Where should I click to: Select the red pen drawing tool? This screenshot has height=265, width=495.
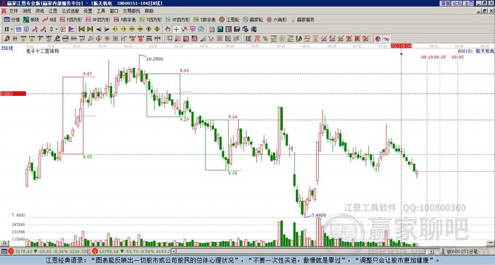[7, 39]
